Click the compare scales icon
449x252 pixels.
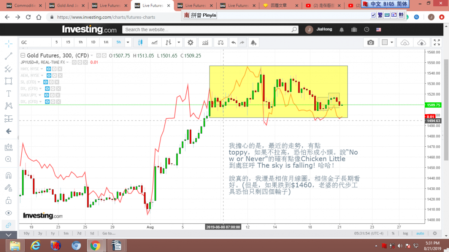tap(221, 43)
